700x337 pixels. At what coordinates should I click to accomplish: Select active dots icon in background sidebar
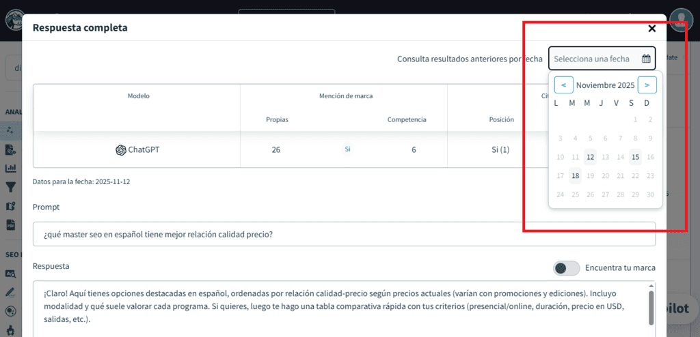click(x=10, y=130)
